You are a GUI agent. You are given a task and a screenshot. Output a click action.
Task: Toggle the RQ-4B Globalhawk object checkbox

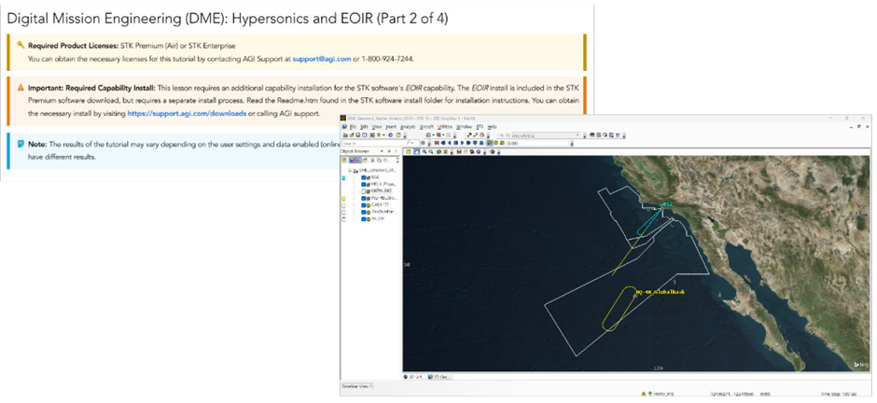pos(364,199)
